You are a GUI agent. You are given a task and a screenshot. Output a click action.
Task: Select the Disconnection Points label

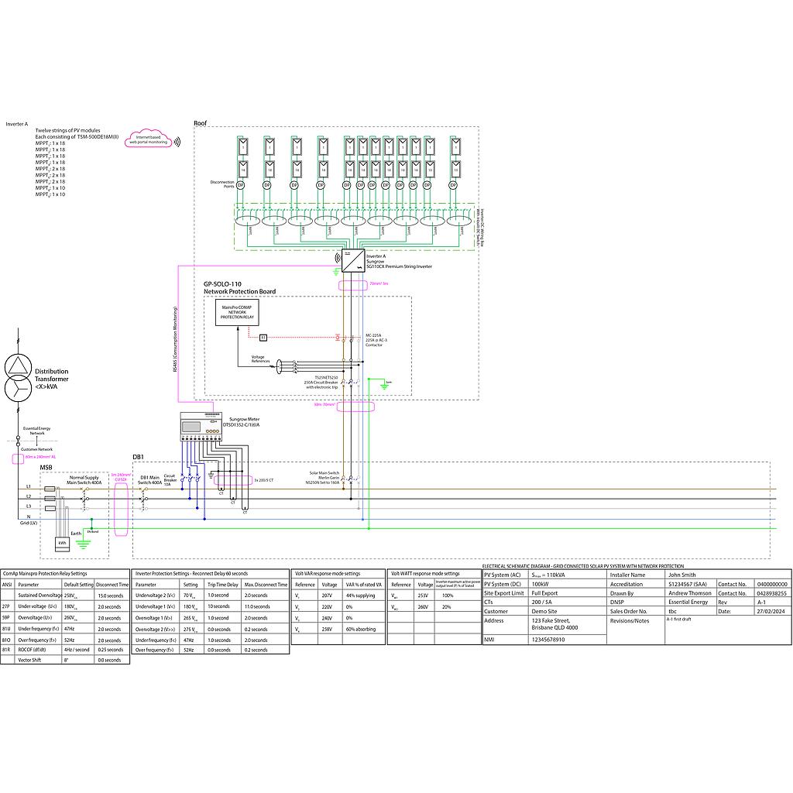[222, 184]
